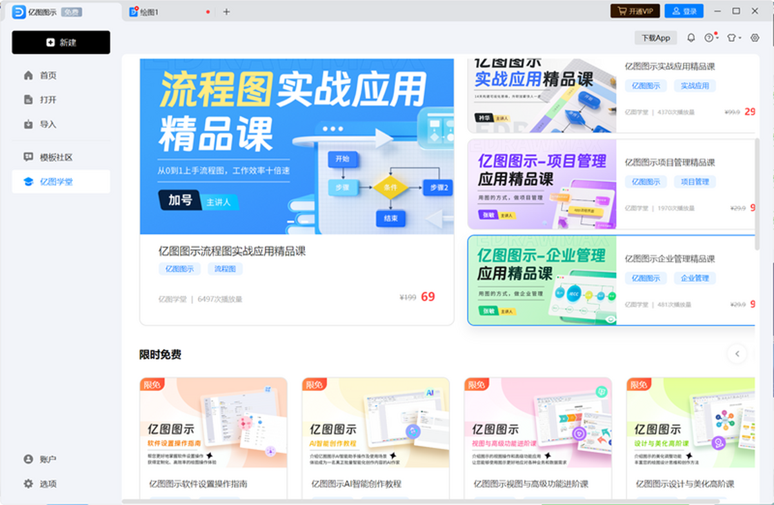Open the notifications bell icon
The image size is (774, 505).
click(691, 37)
